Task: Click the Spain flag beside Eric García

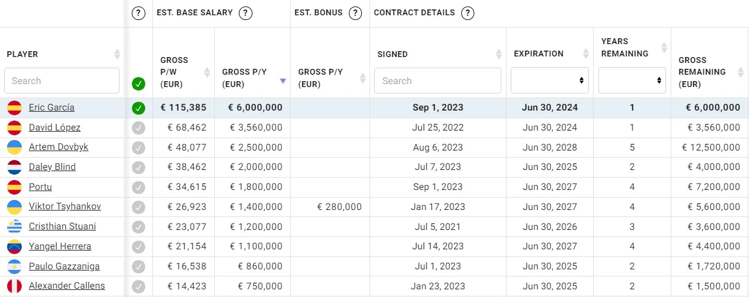Action: [x=15, y=108]
